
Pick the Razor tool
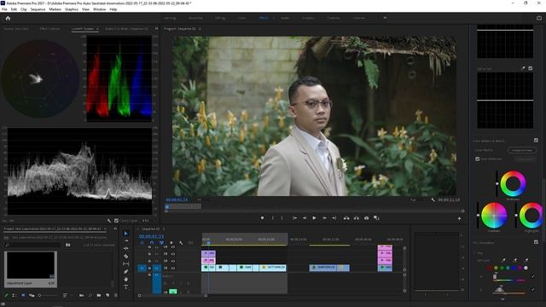point(125,256)
